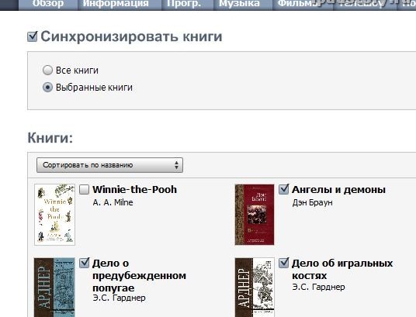The width and height of the screenshot is (416, 317).
Task: Switch to the Обзор tab
Action: point(48,4)
